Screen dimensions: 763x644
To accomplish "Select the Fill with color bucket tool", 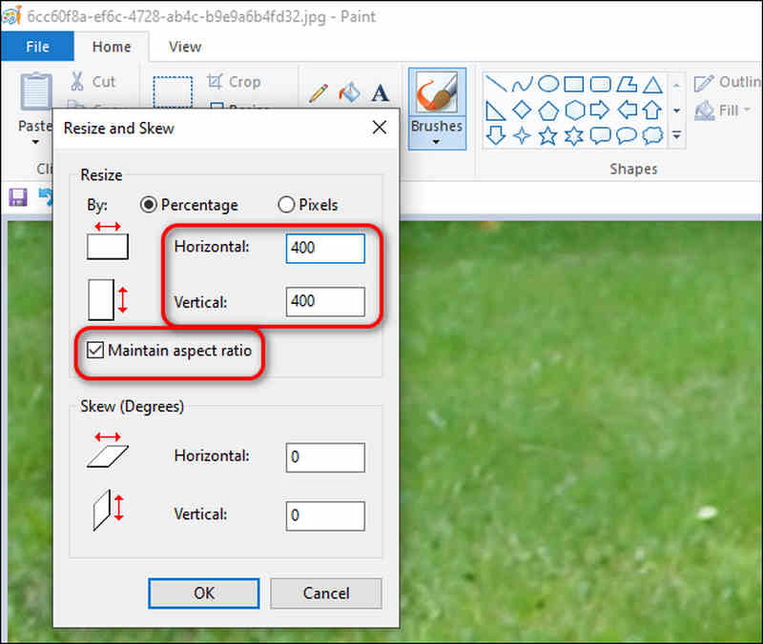I will 349,92.
